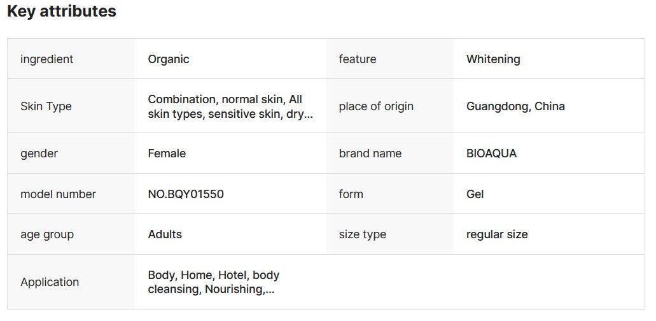Click the brand name label
Viewport: 656px width, 321px height.
pos(370,153)
